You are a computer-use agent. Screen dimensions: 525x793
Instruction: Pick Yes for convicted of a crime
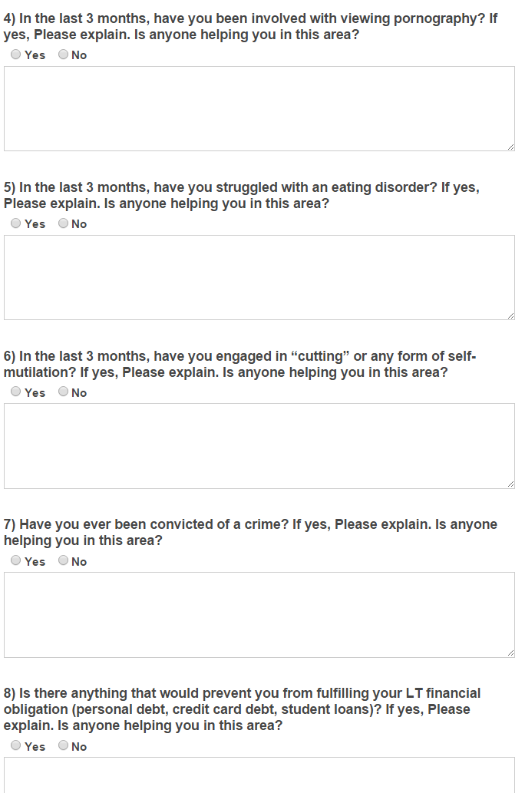tap(16, 560)
